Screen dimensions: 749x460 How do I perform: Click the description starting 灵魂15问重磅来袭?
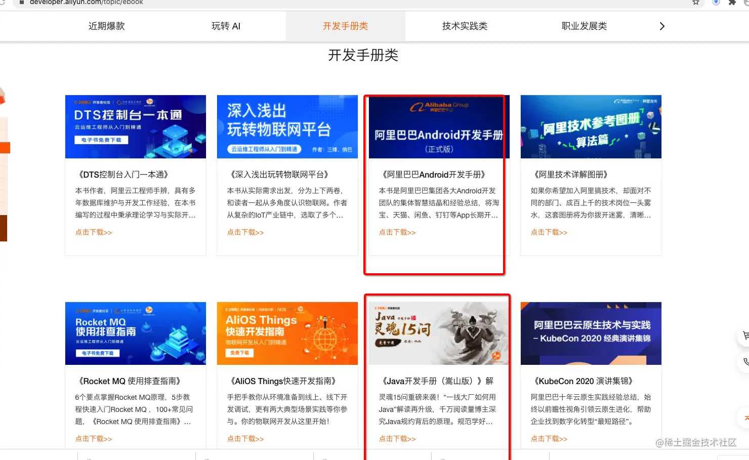(x=438, y=409)
